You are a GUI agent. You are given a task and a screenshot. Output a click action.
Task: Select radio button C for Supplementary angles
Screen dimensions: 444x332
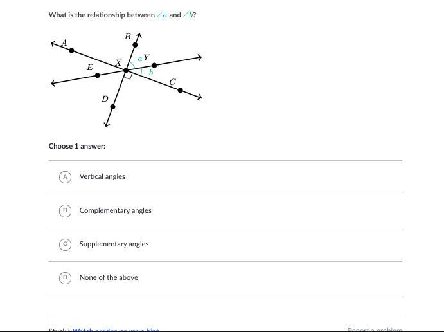pyautogui.click(x=65, y=244)
